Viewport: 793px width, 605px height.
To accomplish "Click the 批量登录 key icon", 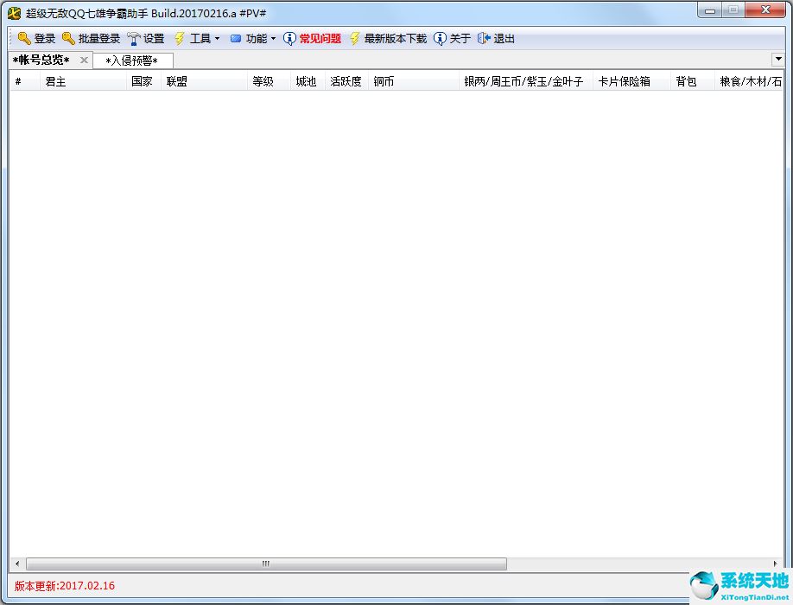I will pos(68,38).
